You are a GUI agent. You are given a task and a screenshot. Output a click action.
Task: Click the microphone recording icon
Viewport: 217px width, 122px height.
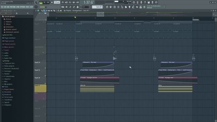(x=141, y=2)
